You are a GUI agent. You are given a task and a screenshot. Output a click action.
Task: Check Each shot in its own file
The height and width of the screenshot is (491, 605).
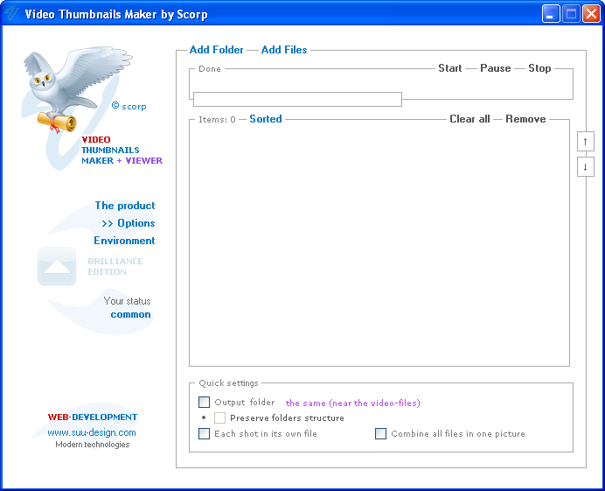205,434
